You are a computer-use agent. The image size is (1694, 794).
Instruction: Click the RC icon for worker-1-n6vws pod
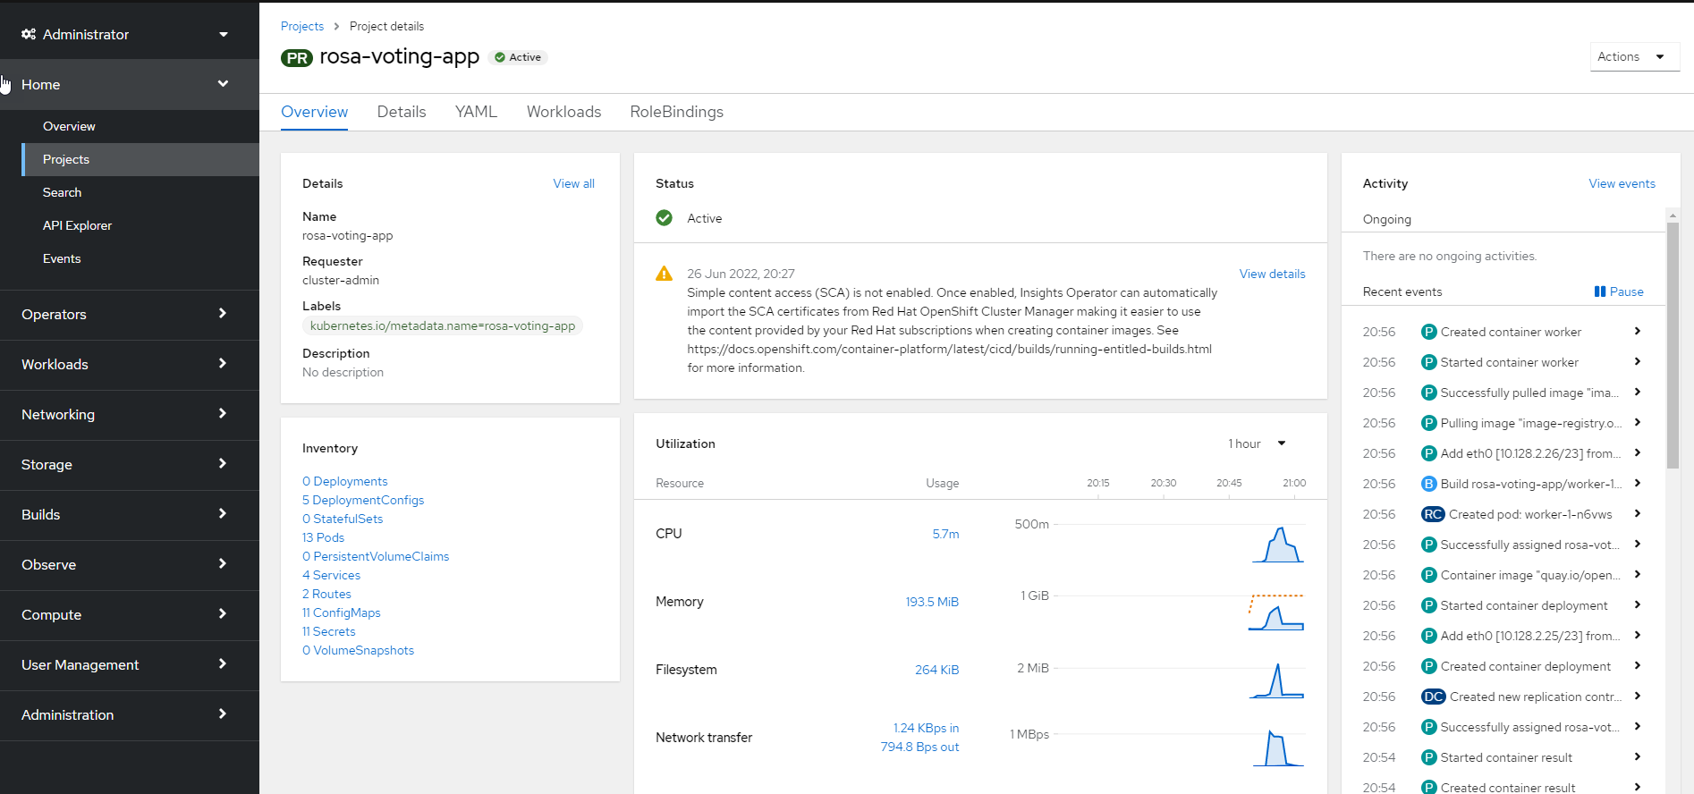click(x=1433, y=514)
